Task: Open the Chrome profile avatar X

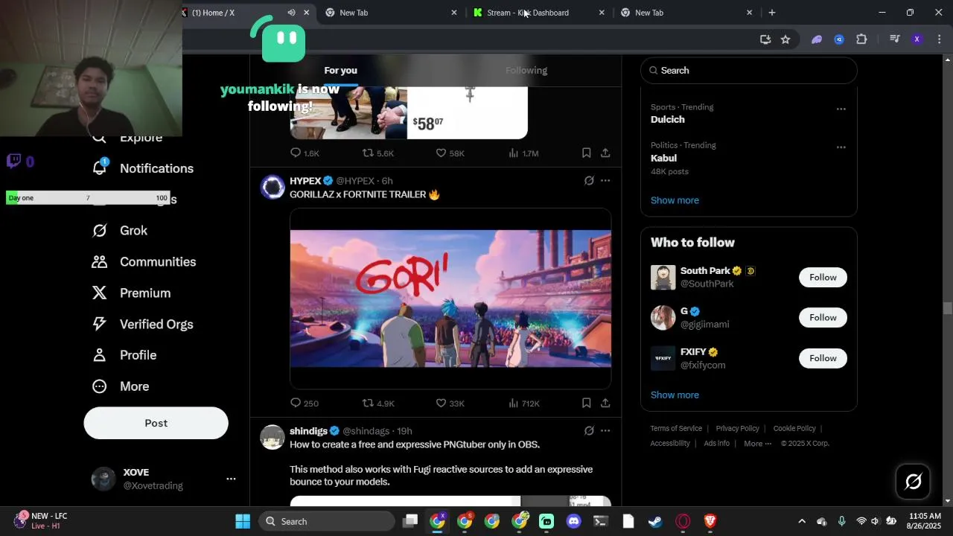Action: coord(917,39)
